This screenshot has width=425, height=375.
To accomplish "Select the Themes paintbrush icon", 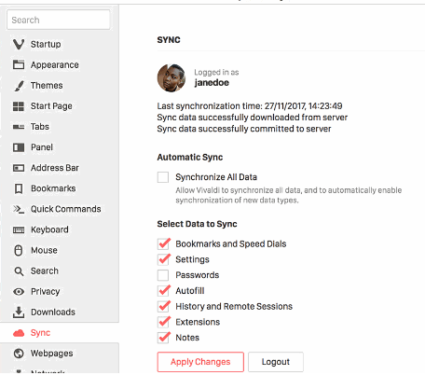I will (19, 86).
